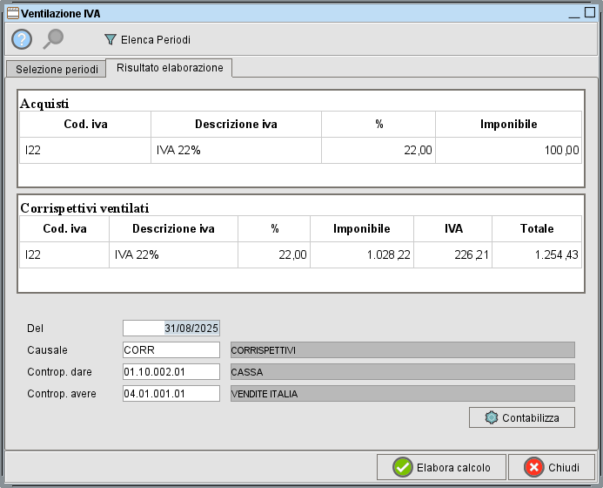Click the CORRISPETTIVI description box
This screenshot has width=603, height=488.
tap(403, 350)
